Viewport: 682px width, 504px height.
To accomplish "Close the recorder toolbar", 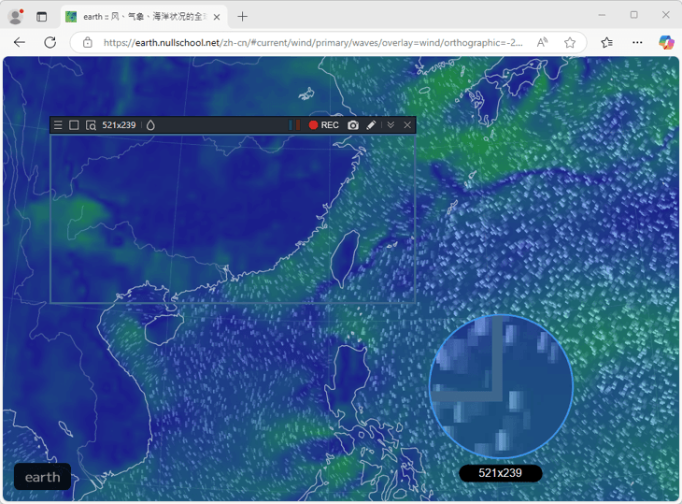I will (x=407, y=125).
